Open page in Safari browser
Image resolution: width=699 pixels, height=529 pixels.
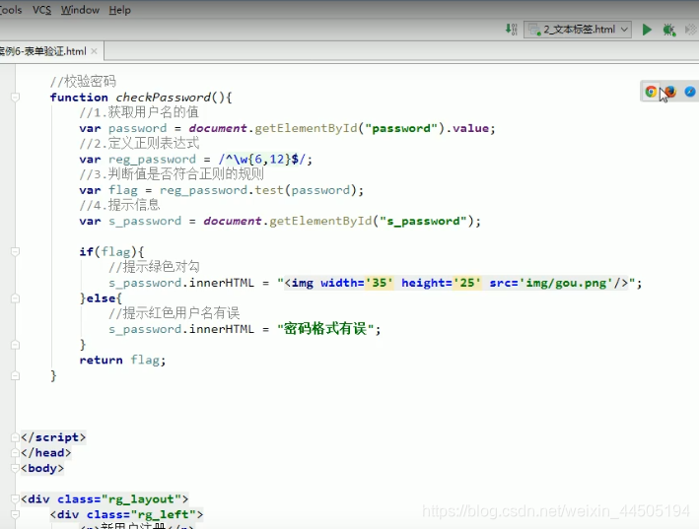[690, 92]
